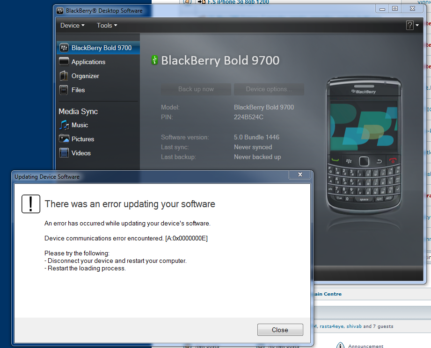Click the Never synced value

(253, 147)
